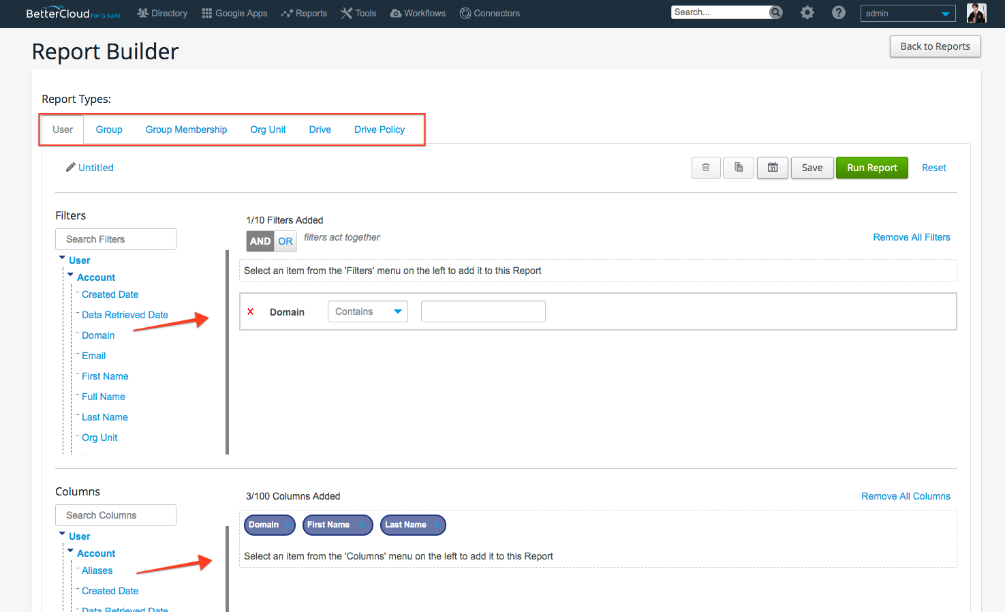Viewport: 1005px width, 612px height.
Task: Switch filter logic to OR
Action: (x=285, y=241)
